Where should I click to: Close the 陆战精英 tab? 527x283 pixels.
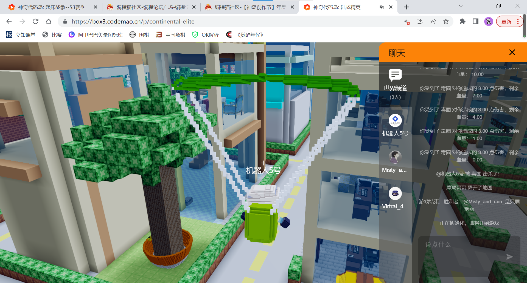[x=391, y=7]
